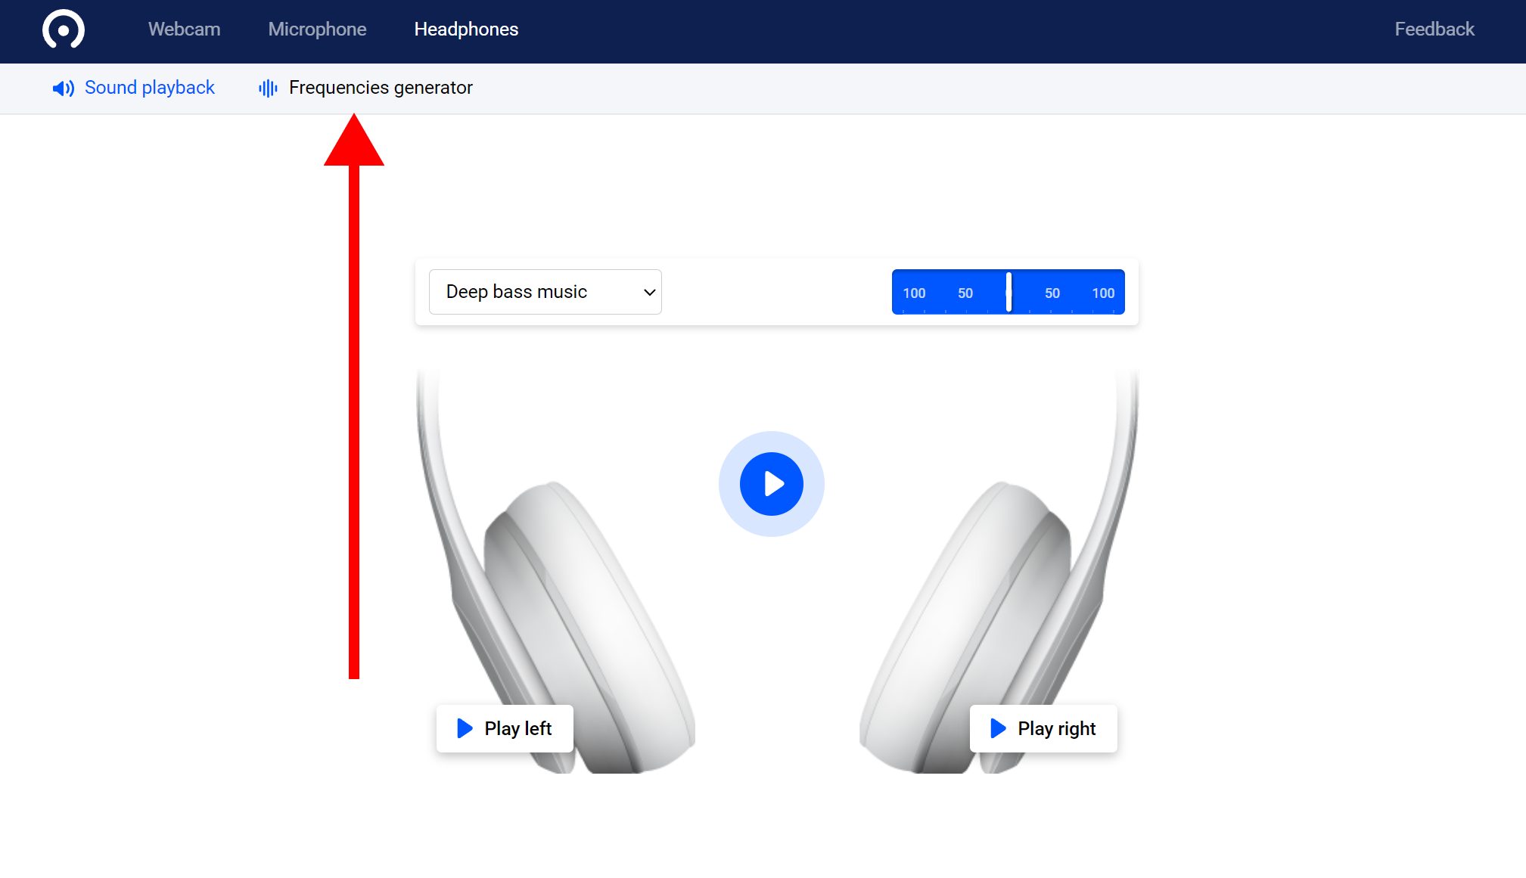
Task: Open the Microphone test page
Action: point(317,29)
